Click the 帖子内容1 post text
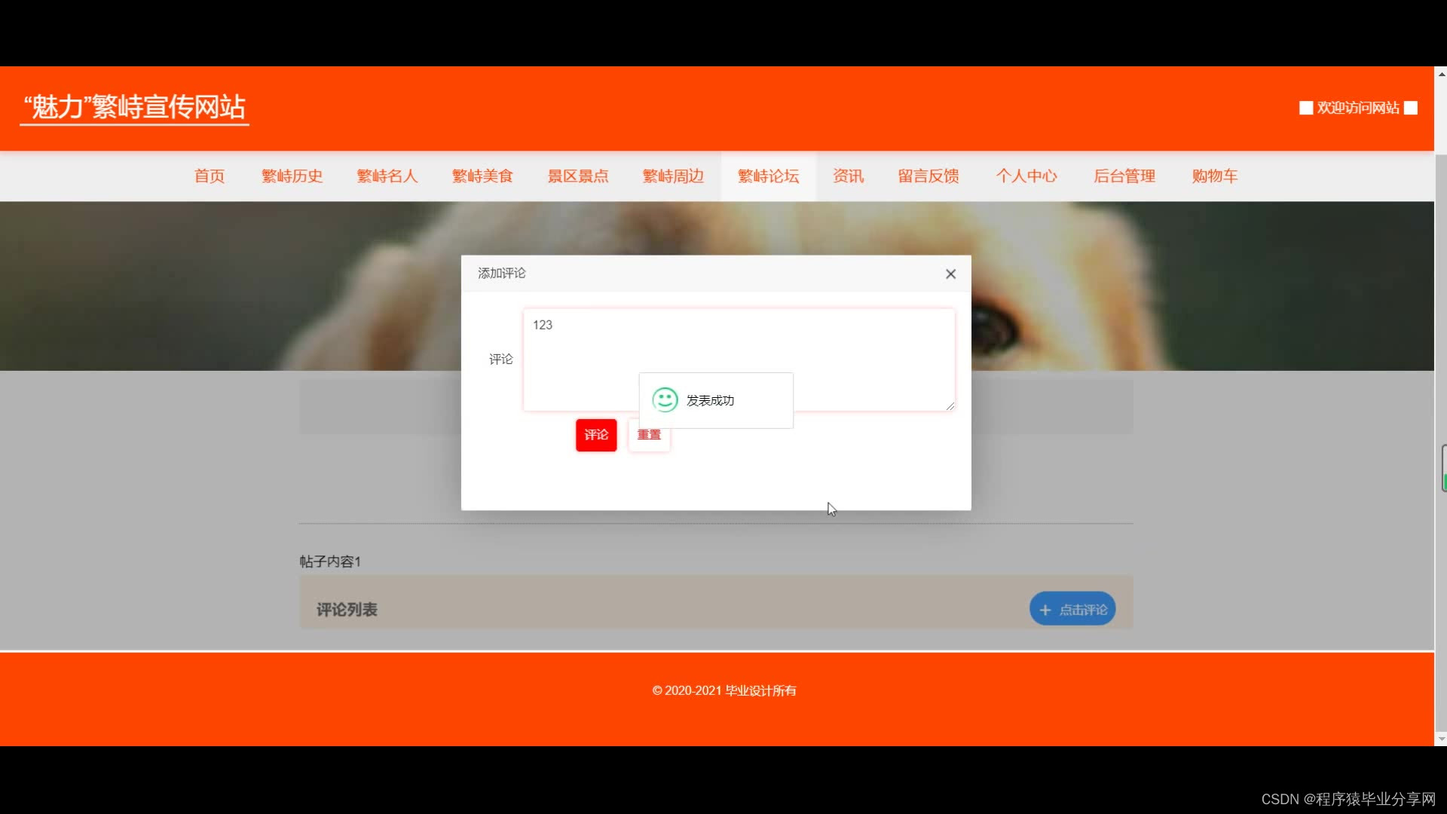 pyautogui.click(x=330, y=562)
